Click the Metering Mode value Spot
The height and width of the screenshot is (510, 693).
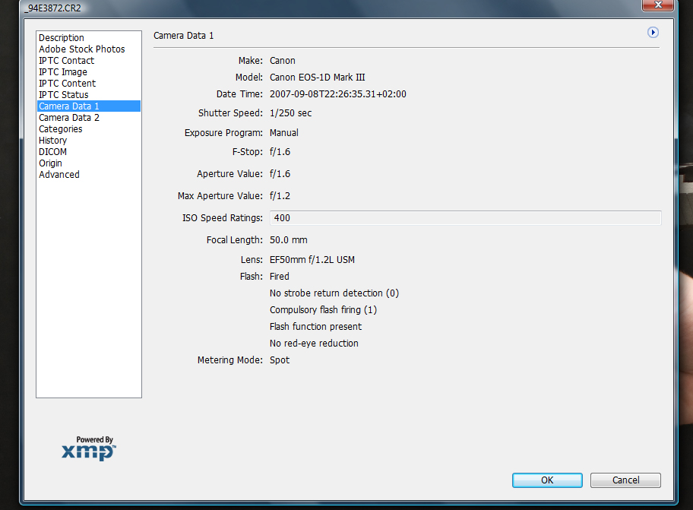[x=280, y=360]
